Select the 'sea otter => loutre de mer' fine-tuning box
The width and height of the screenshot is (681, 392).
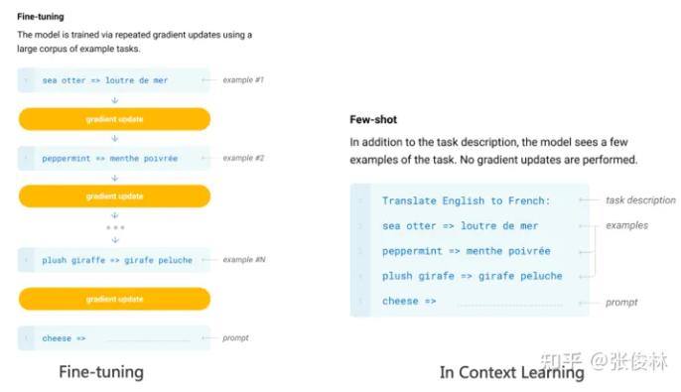tap(114, 80)
